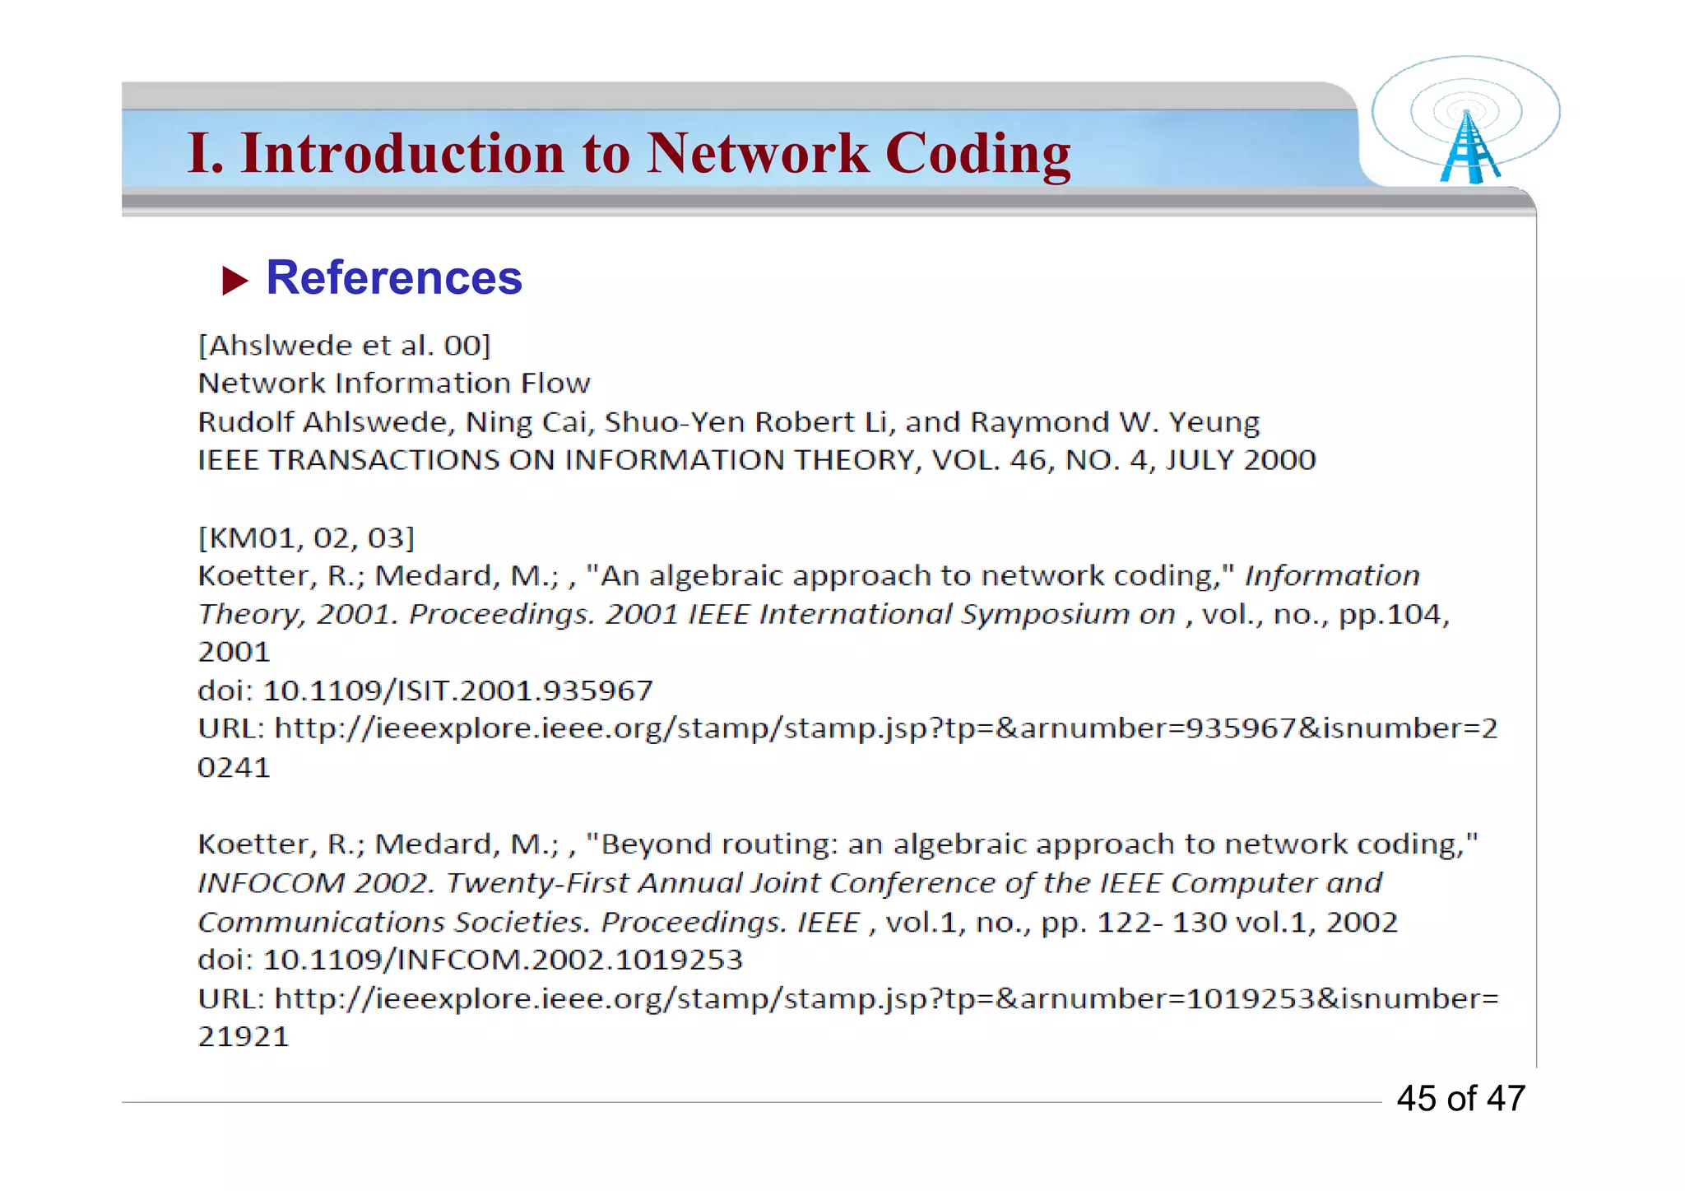Open the URL with arnumber=1019253
The width and height of the screenshot is (1685, 1191).
[848, 999]
